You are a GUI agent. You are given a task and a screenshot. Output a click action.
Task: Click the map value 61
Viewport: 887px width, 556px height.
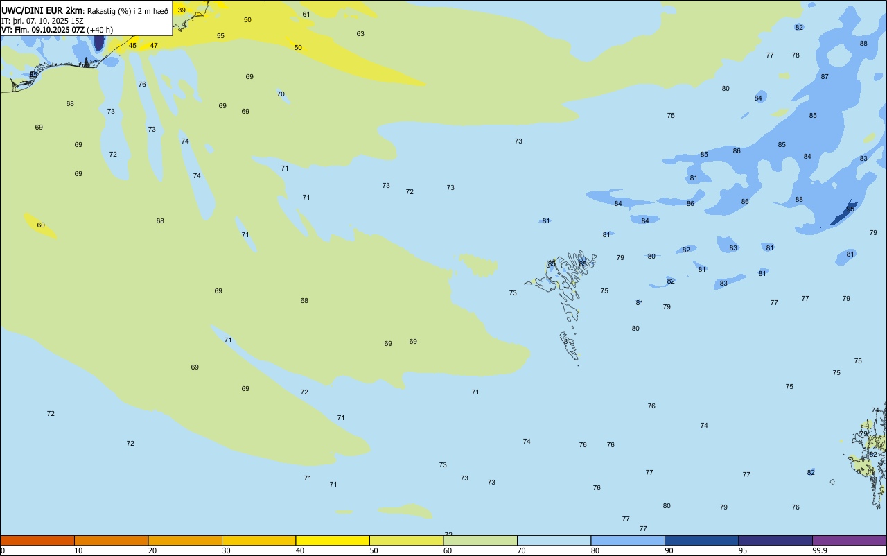[x=306, y=15]
